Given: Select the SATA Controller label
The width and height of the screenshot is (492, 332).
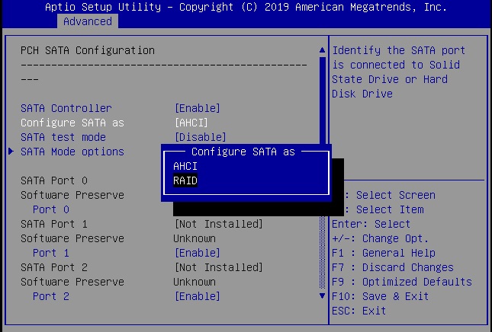Looking at the screenshot, I should click(66, 108).
